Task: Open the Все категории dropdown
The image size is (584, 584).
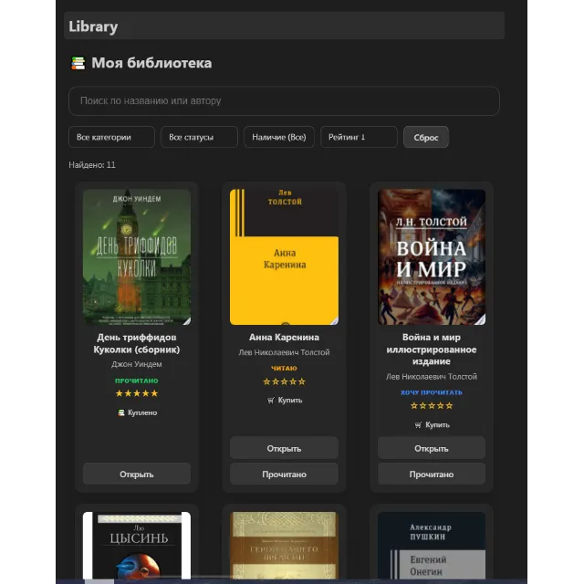Action: pyautogui.click(x=111, y=137)
